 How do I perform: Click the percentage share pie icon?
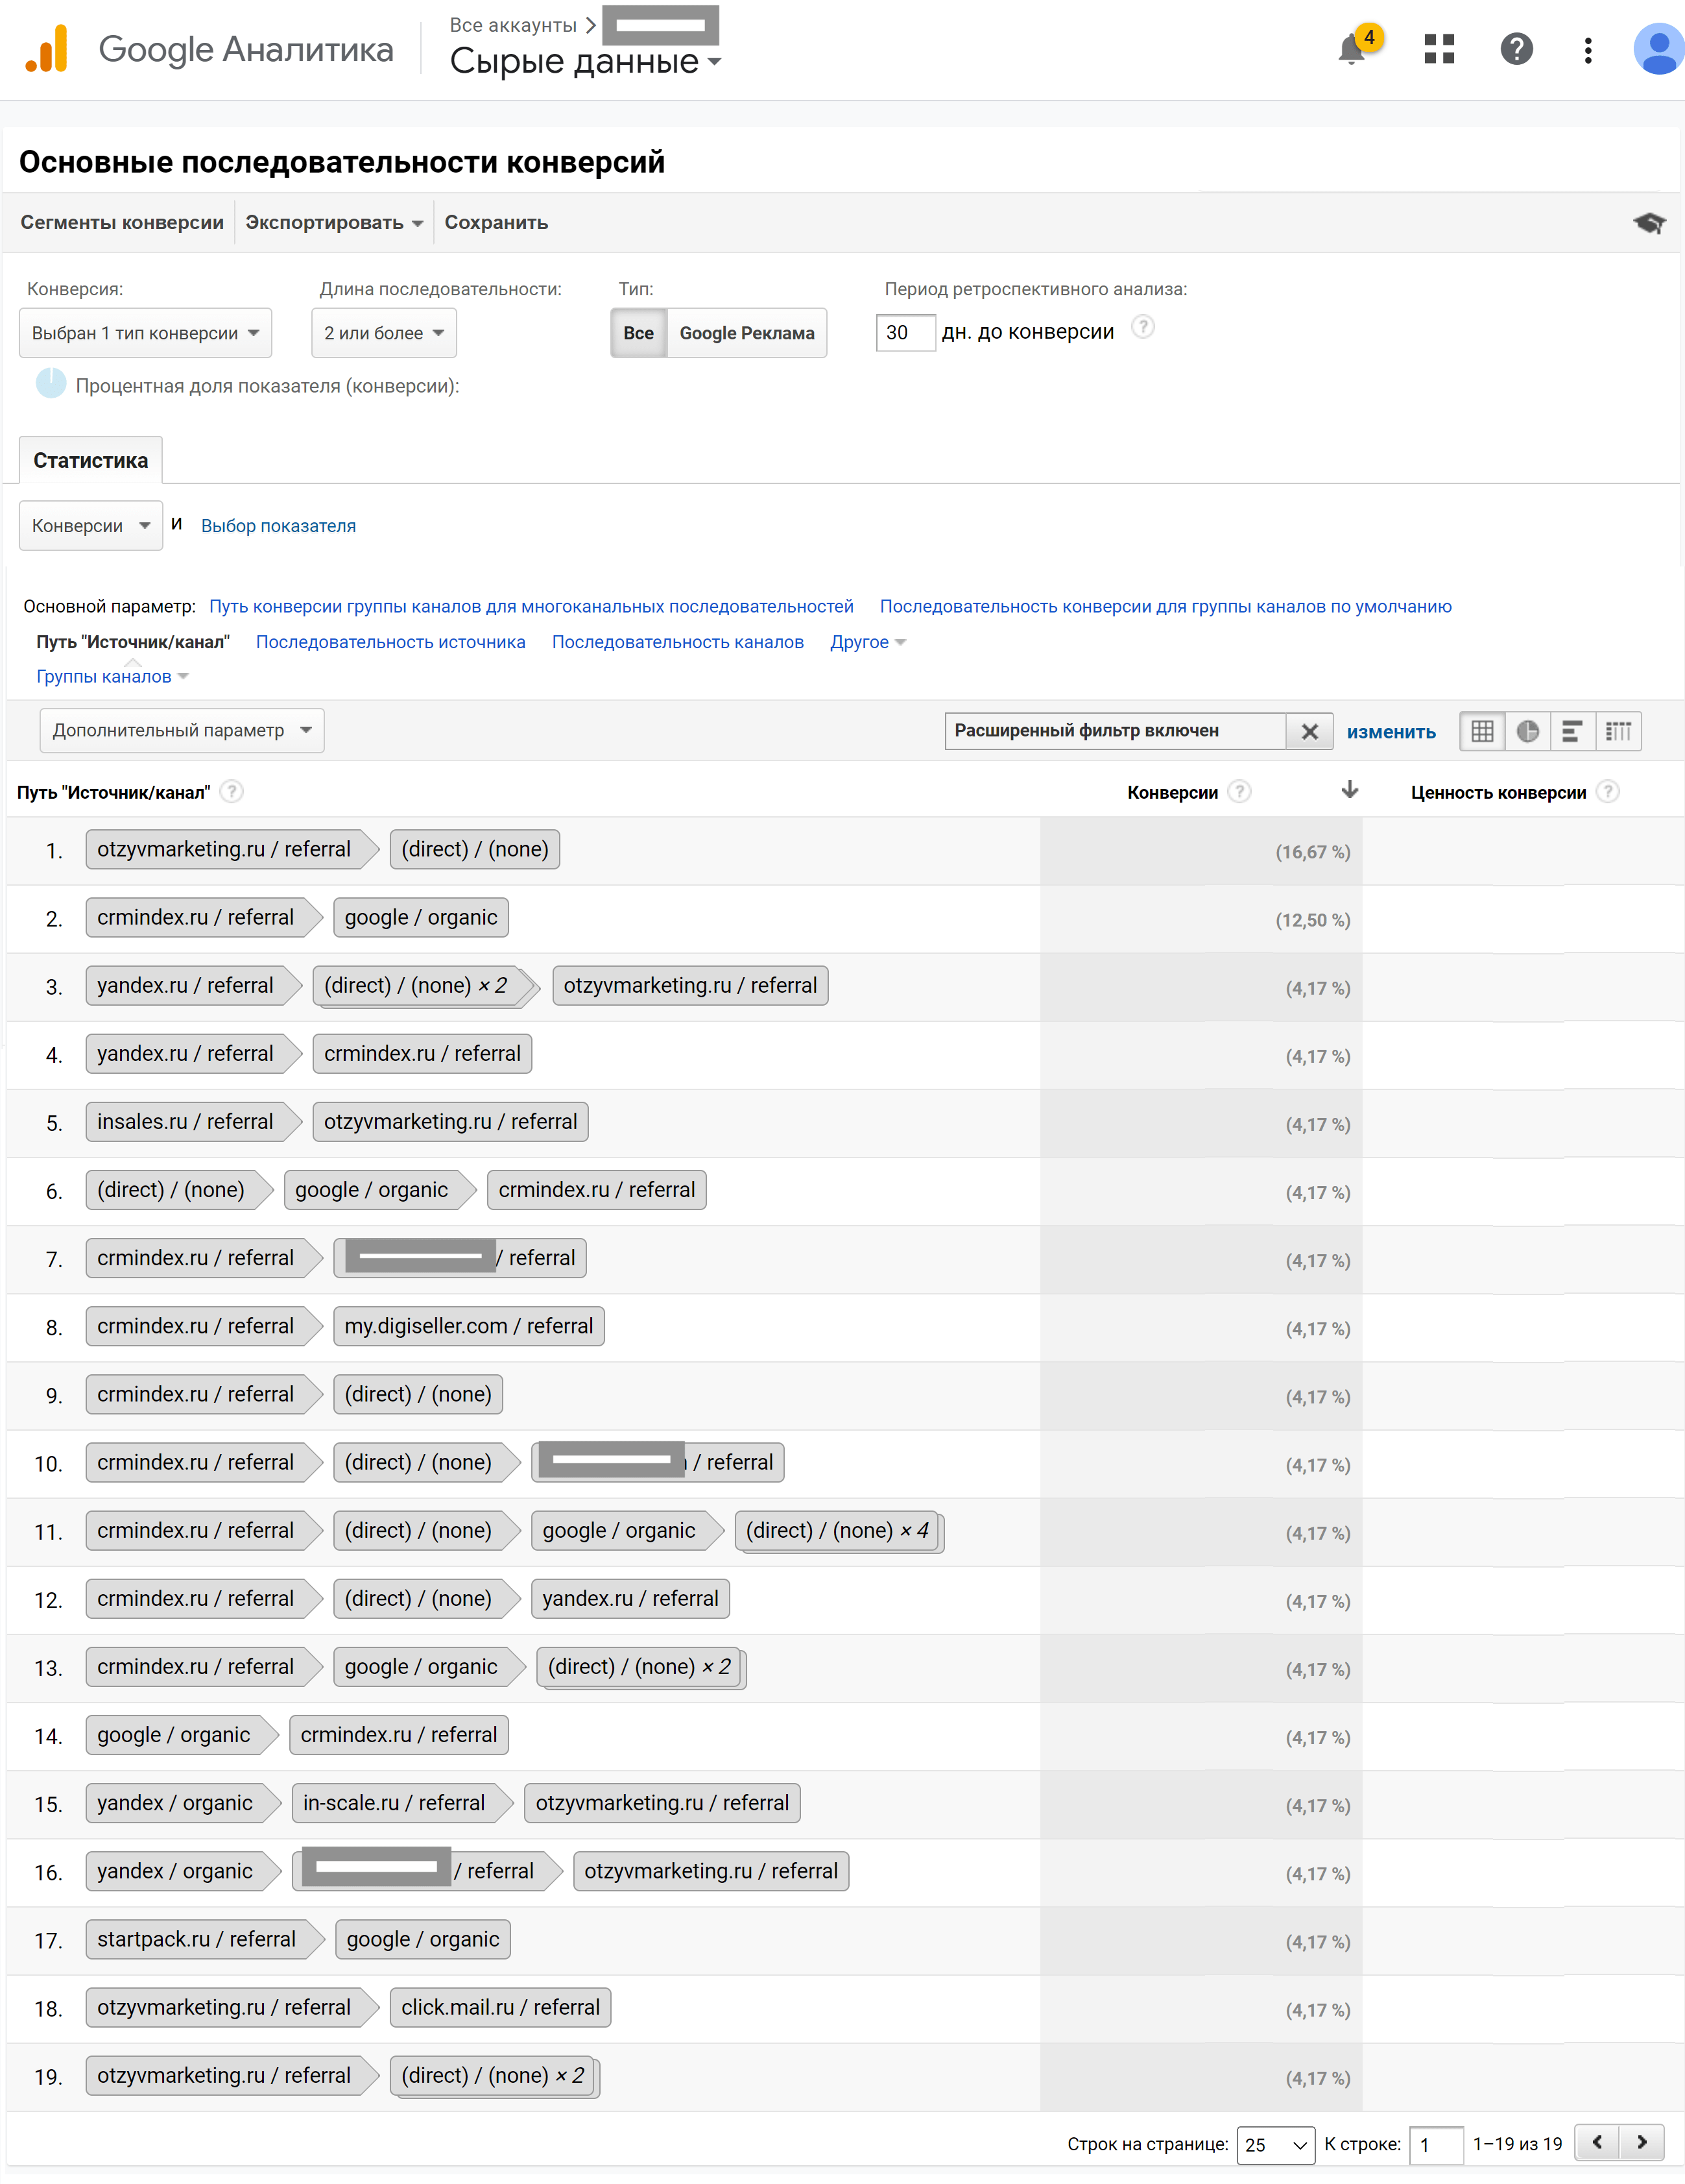(x=51, y=384)
